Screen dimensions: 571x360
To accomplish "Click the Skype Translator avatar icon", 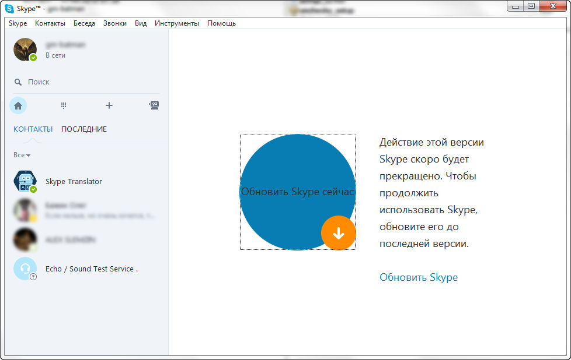I will [25, 181].
